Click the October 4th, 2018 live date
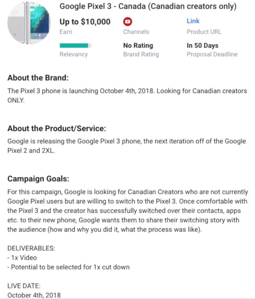The height and width of the screenshot is (299, 255). click(34, 295)
